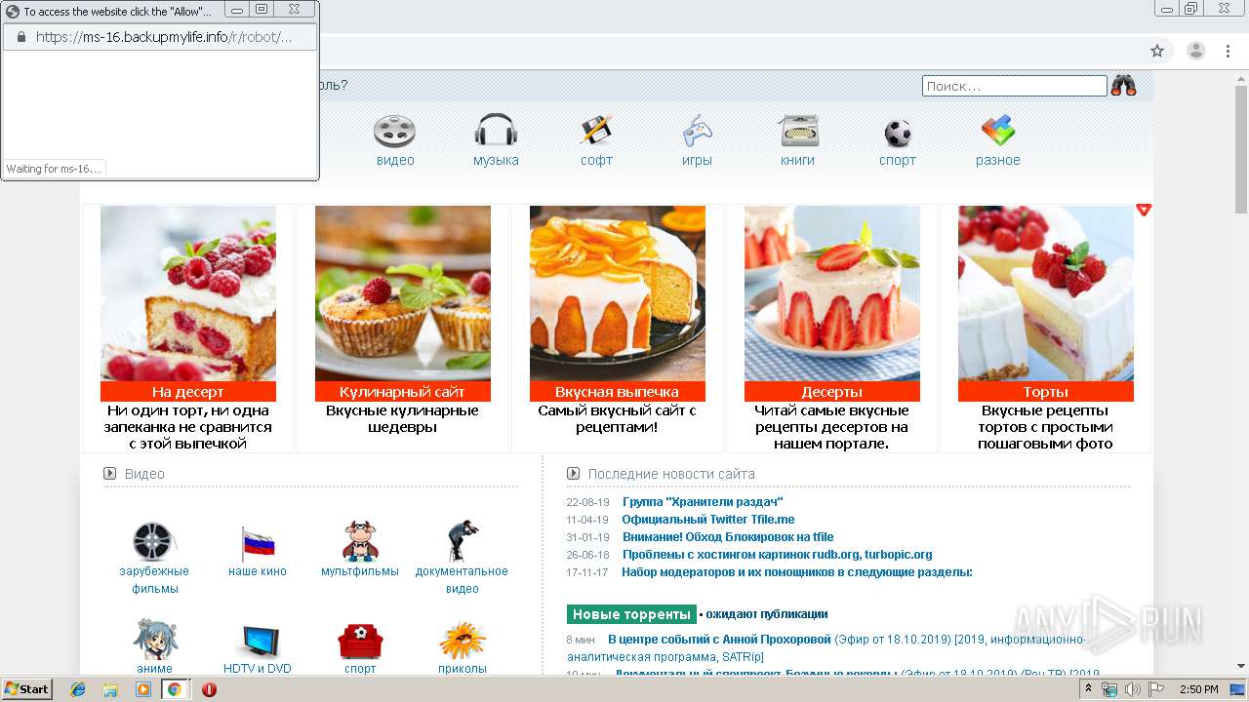Viewport: 1249px width, 702px height.
Task: Open the приколы sun icon
Action: 463,641
